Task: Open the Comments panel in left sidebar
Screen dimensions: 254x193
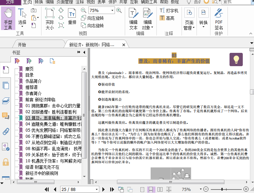Action: pyautogui.click(x=5, y=116)
